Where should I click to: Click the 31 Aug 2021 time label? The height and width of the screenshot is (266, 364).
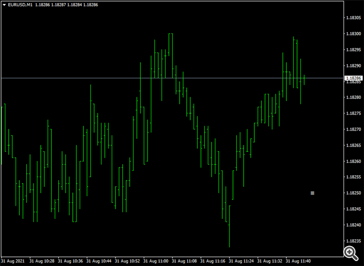(x=13, y=261)
